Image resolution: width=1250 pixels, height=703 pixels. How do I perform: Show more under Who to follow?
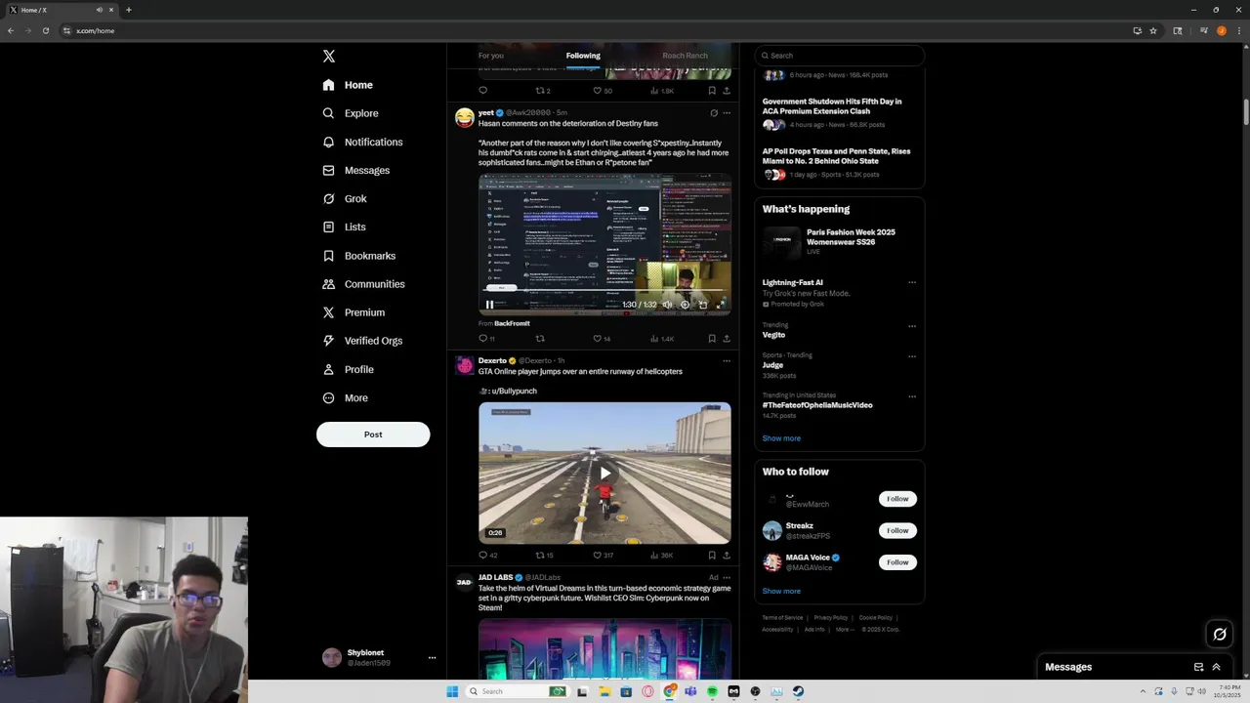pyautogui.click(x=781, y=592)
